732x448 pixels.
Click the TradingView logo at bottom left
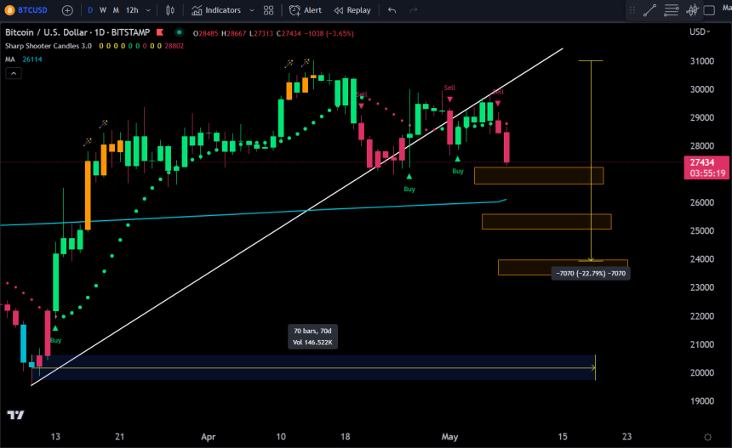[14, 415]
